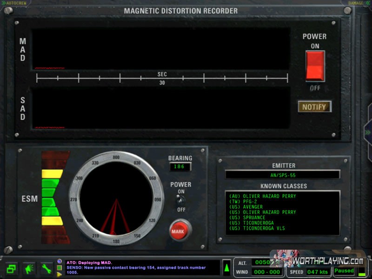Flip the ESM power toggle switch
The image size is (372, 279).
point(181,199)
